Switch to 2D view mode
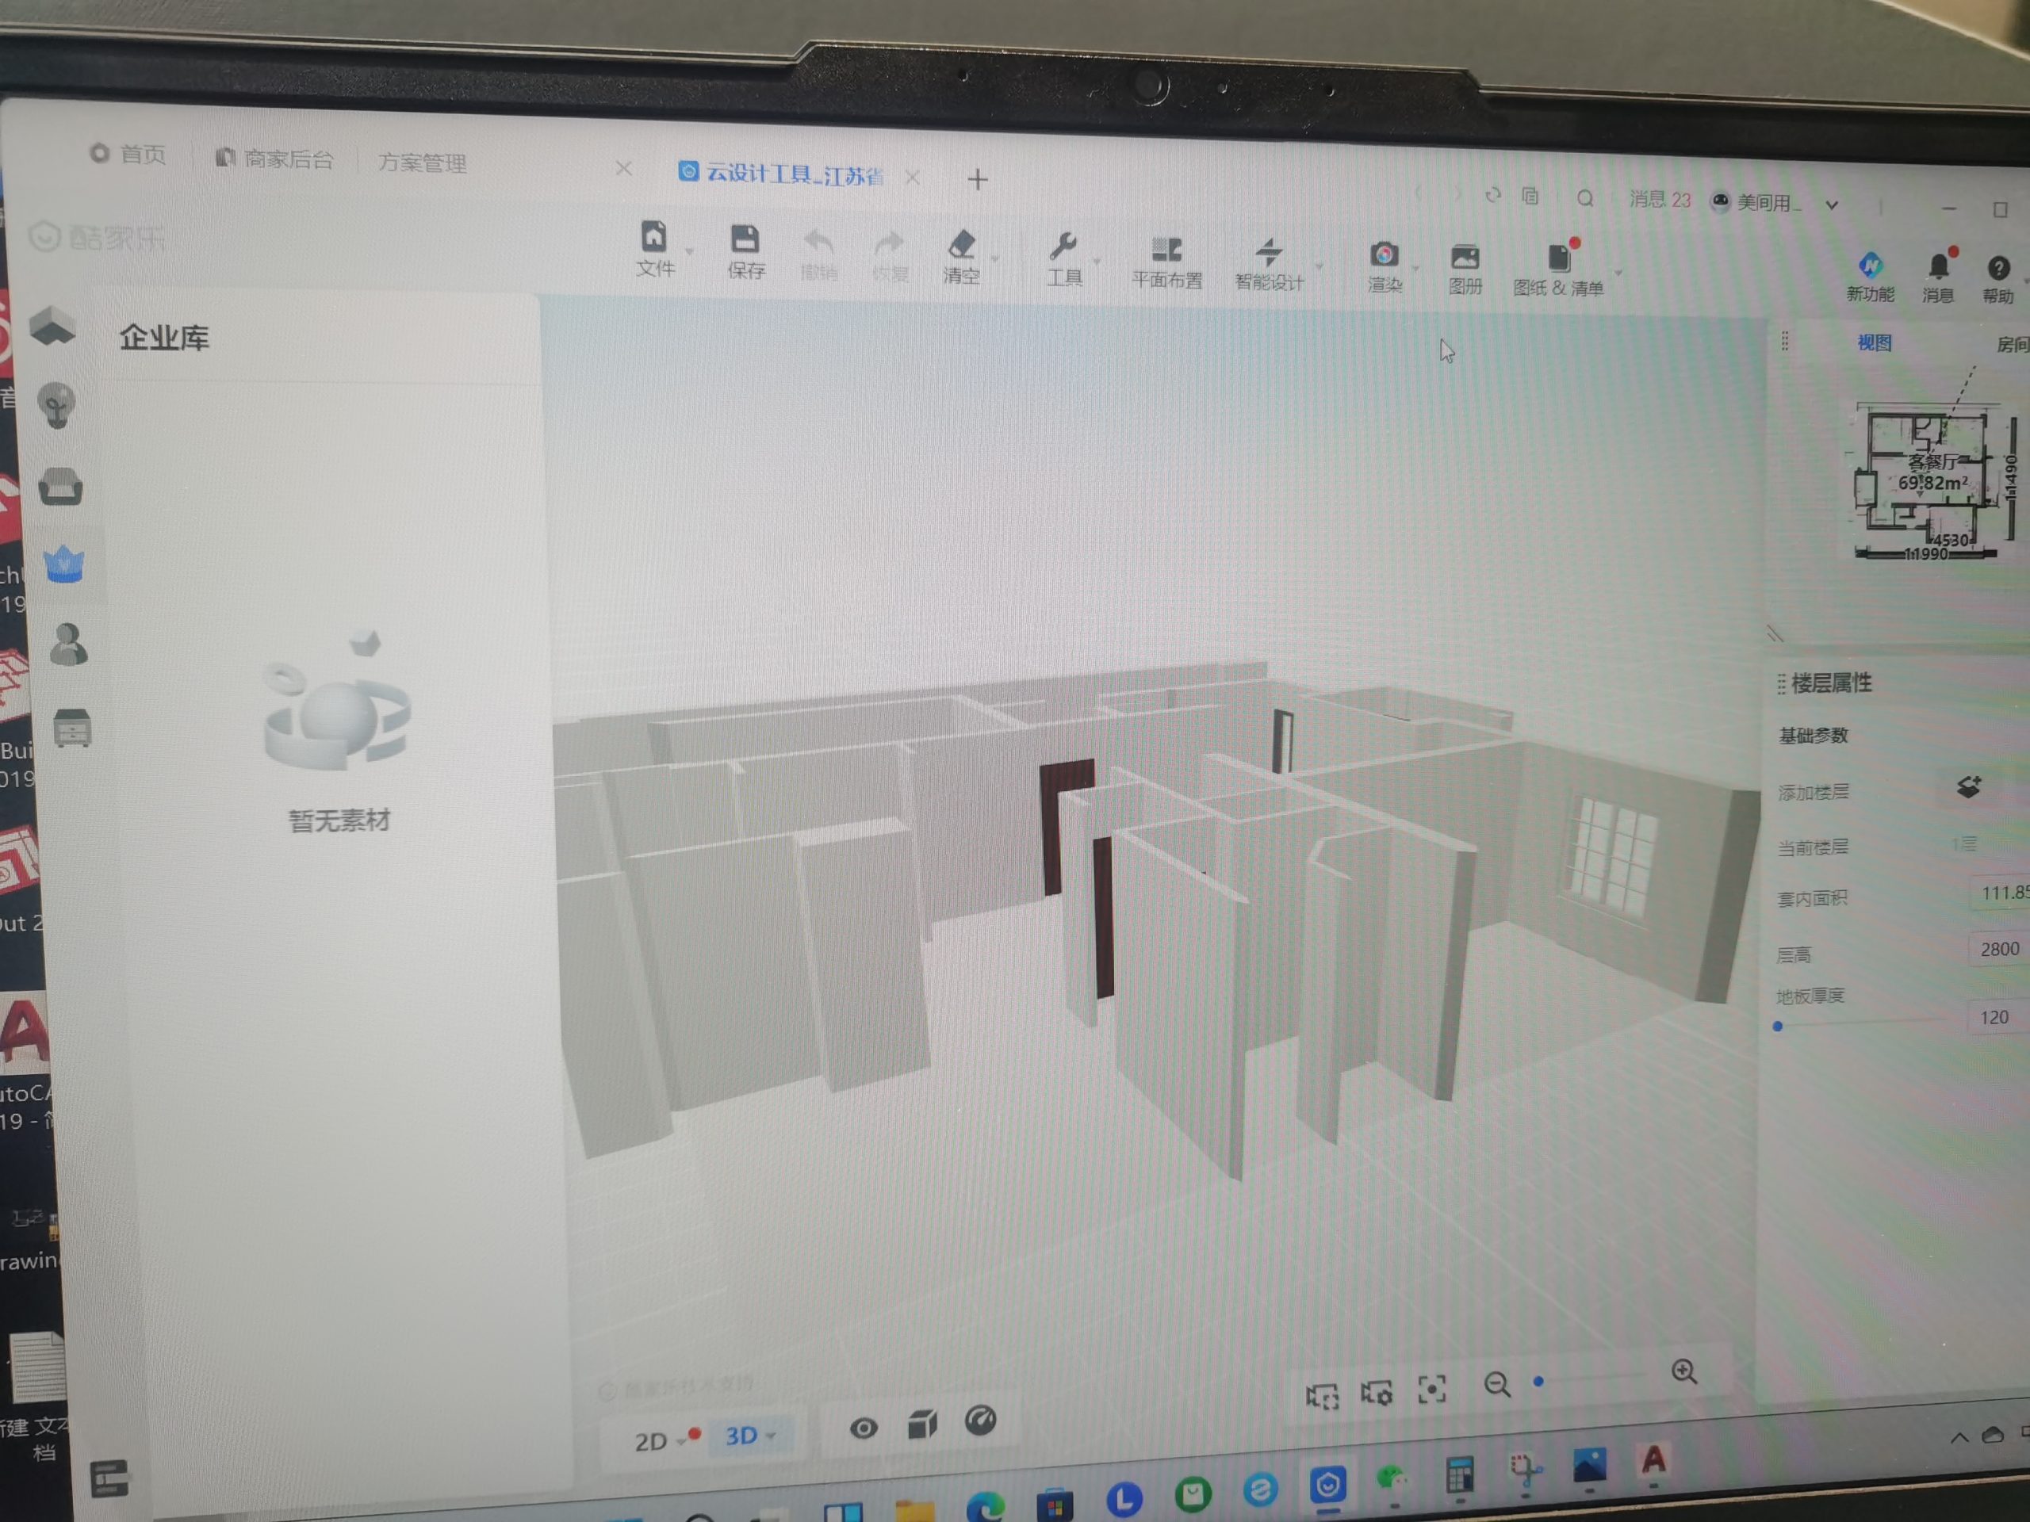Viewport: 2030px width, 1522px height. [651, 1441]
